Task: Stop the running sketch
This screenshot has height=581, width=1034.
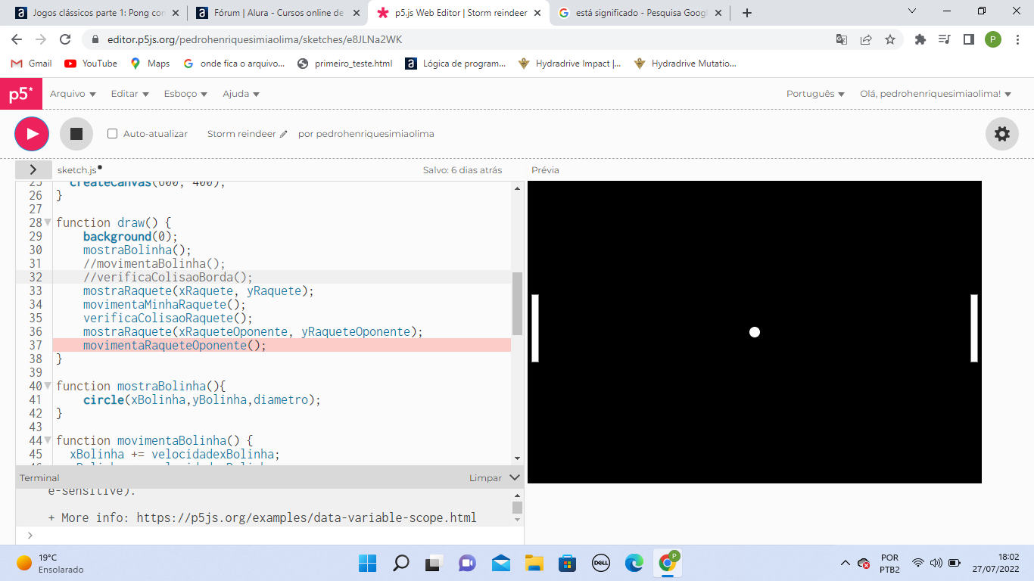Action: click(76, 134)
